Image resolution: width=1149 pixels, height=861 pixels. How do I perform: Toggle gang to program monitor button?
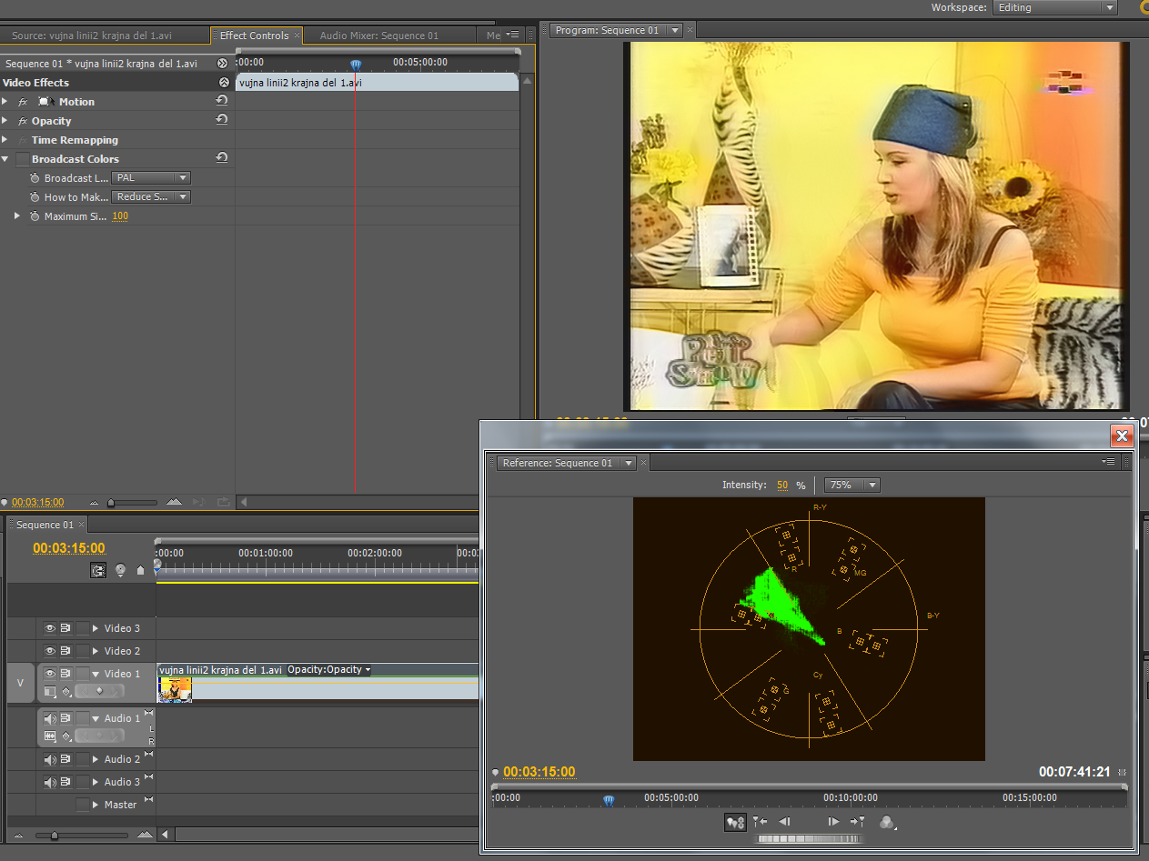pyautogui.click(x=735, y=822)
